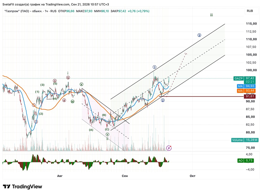
Task: Click the 1ч interval in chart legend
Action: click(x=46, y=11)
